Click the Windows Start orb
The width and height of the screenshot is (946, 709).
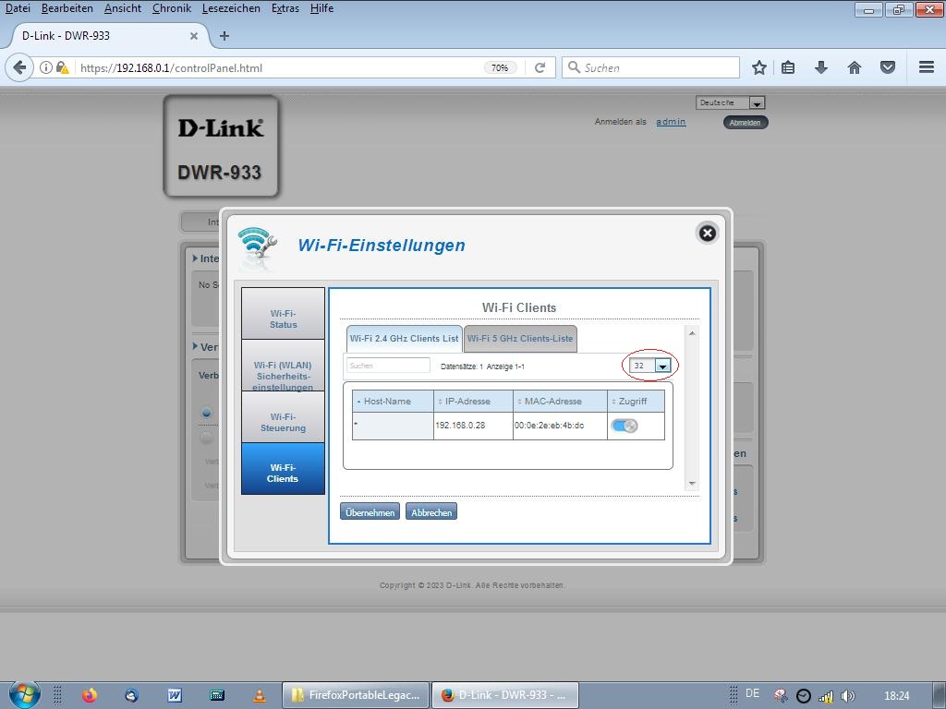pos(24,694)
